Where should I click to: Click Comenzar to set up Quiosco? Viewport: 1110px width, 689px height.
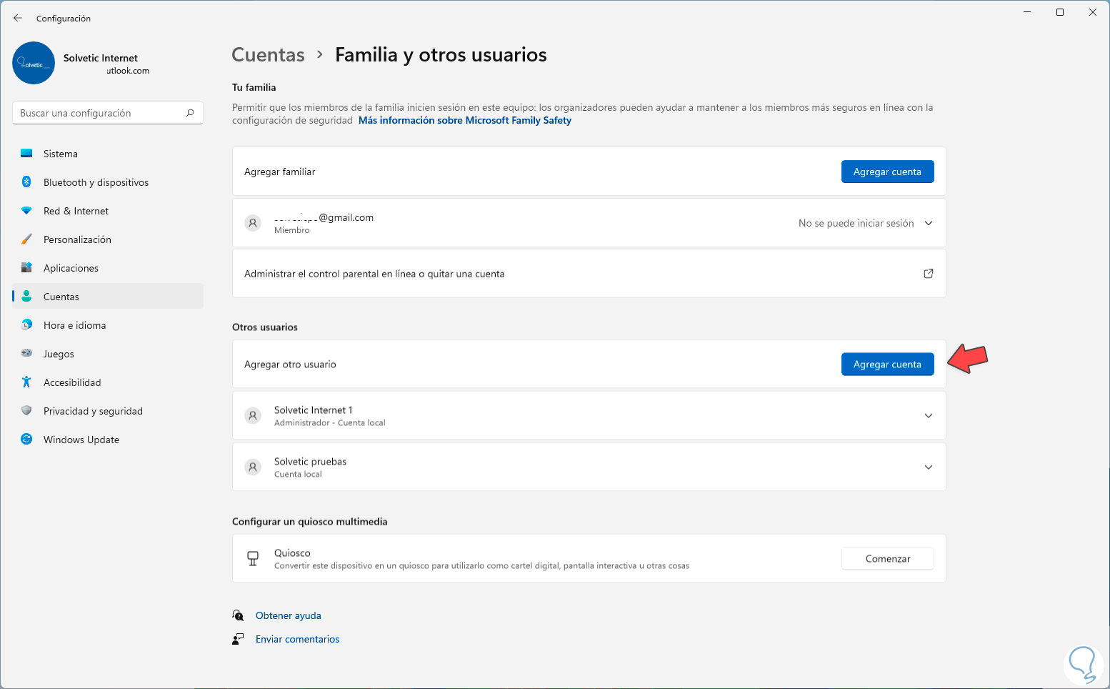coord(887,559)
